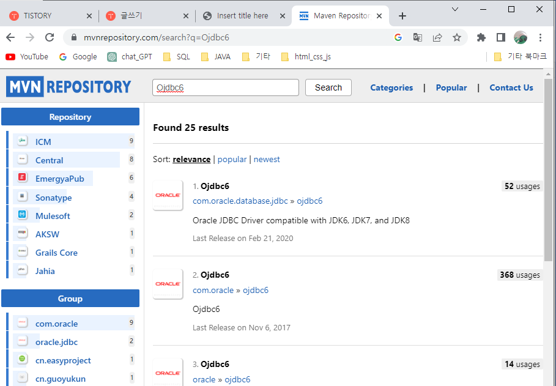This screenshot has height=386, width=556.
Task: Click Oracle logo of first result
Action: 168,195
